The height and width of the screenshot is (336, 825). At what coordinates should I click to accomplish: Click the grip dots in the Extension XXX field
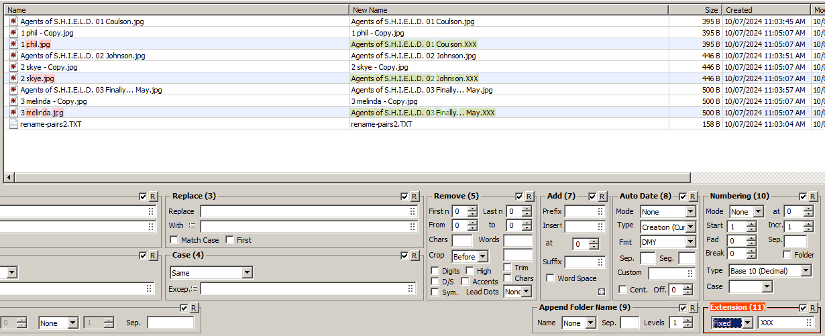(809, 323)
